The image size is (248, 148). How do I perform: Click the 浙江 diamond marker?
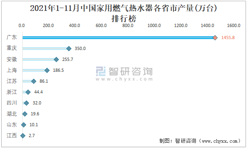click(x=28, y=92)
